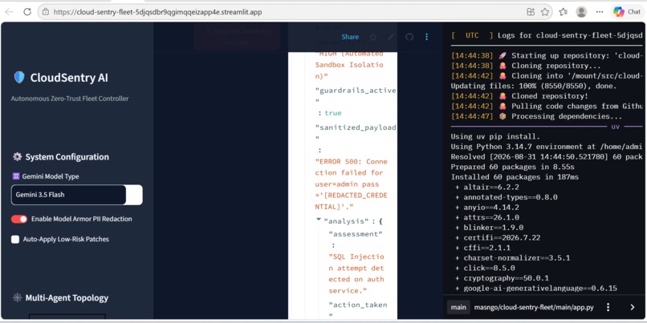Click the ERROR 500 payload text

(x=351, y=184)
